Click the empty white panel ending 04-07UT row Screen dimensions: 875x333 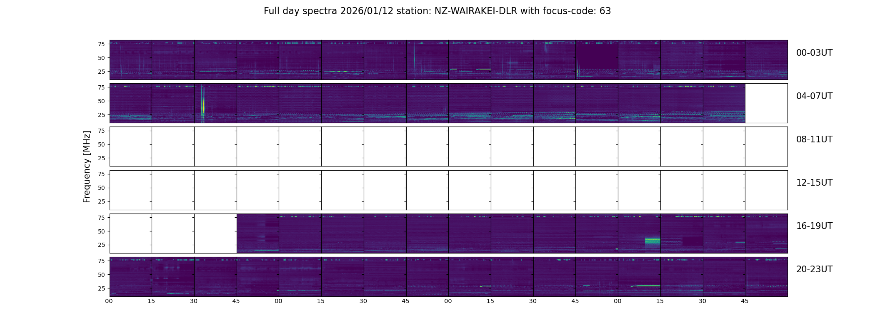click(766, 103)
